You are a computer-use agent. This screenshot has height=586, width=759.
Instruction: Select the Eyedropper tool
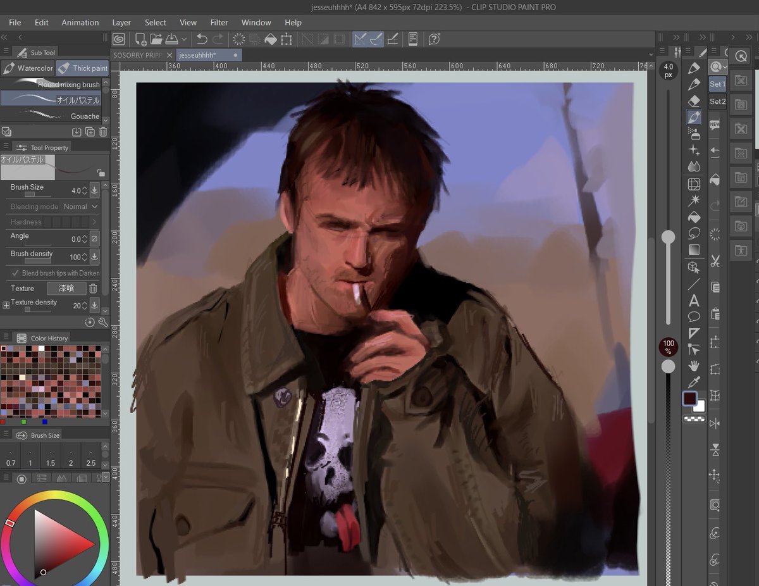point(694,382)
